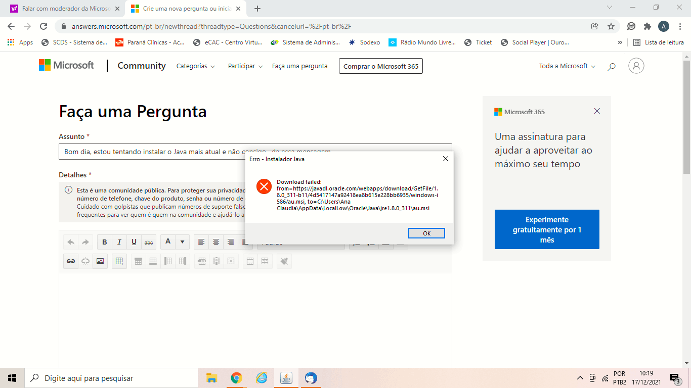Screen dimensions: 691x388
Task: Dismiss the Microsoft 365 ad with X
Action: tap(597, 111)
